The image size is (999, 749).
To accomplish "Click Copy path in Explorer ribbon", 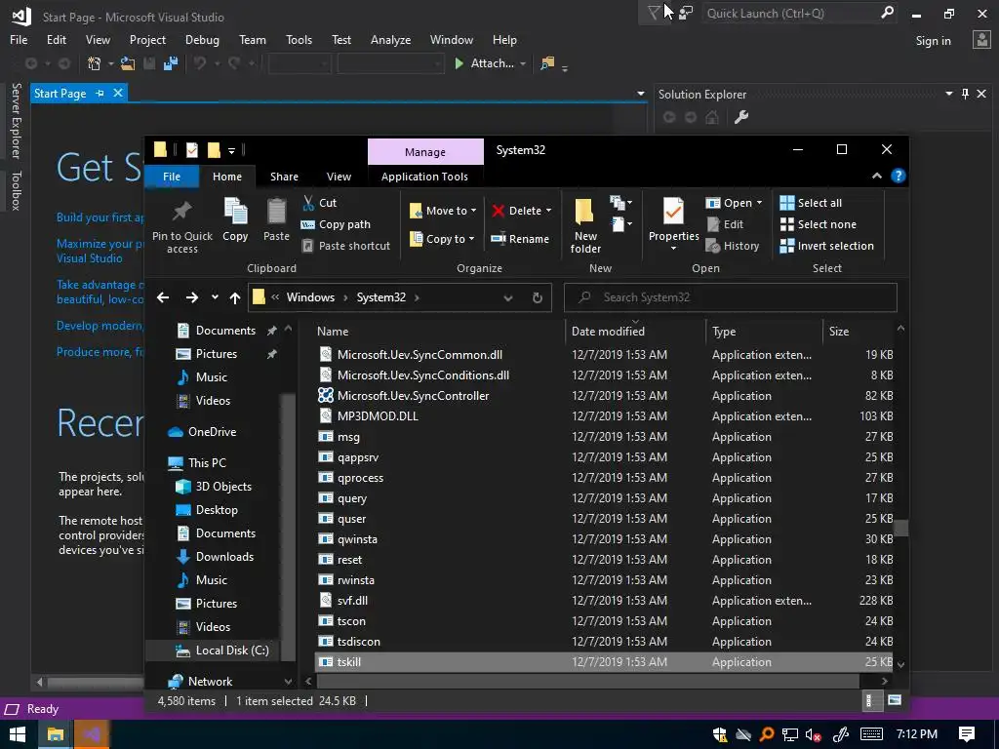I will (x=336, y=224).
